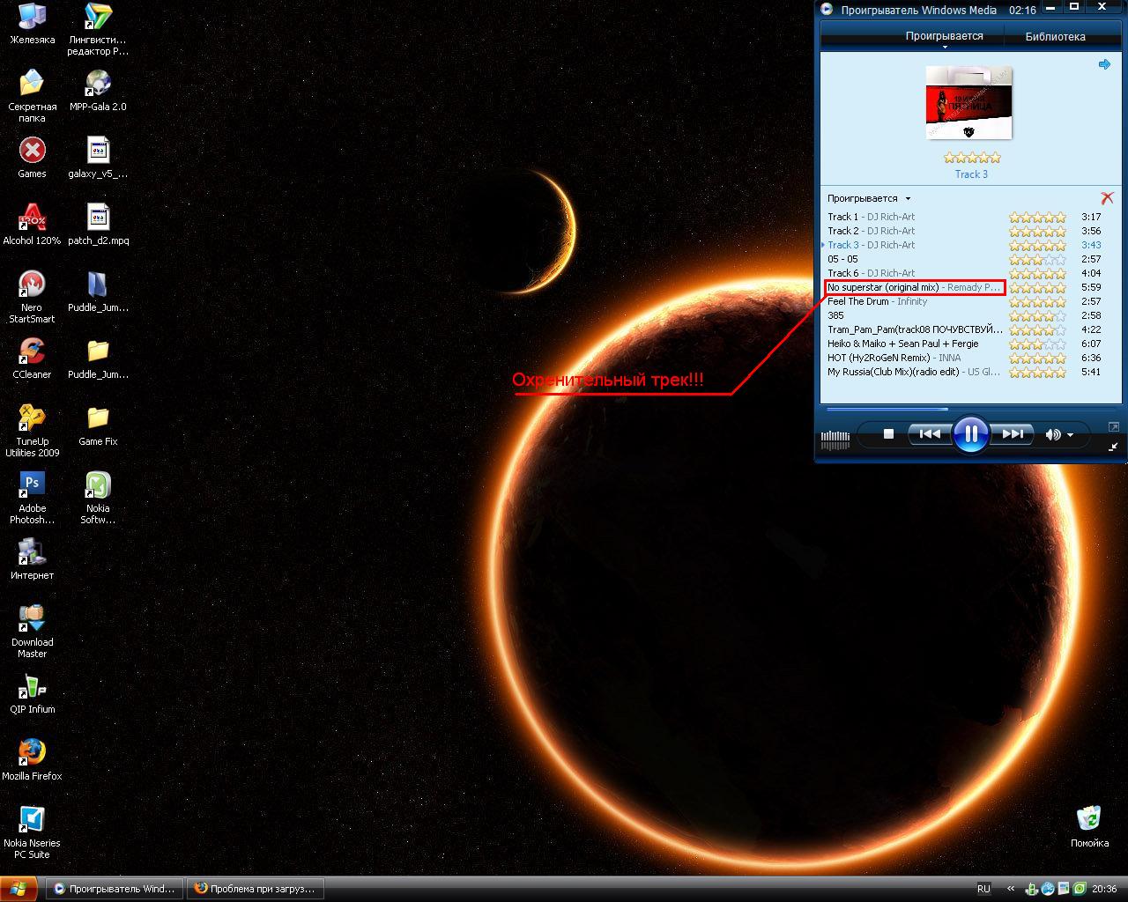Image resolution: width=1128 pixels, height=902 pixels.
Task: Expand the playlist "Проигрывается" dropdown
Action: tap(908, 199)
